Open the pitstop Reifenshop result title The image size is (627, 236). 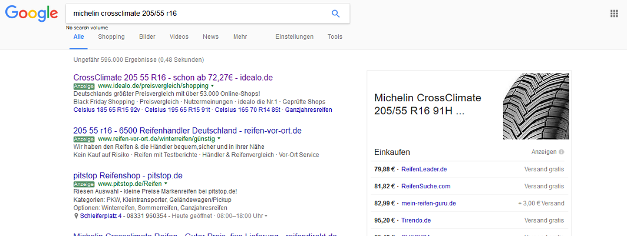click(128, 176)
